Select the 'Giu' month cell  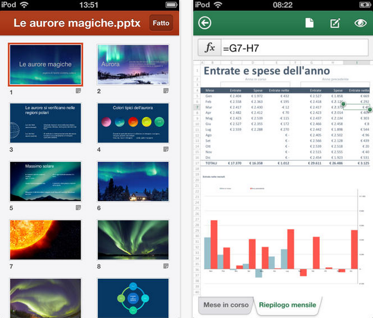208,124
